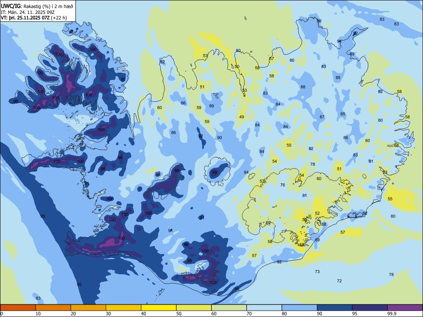Click the humidity value '49' on the map
423x317 pixels.
pyautogui.click(x=242, y=117)
